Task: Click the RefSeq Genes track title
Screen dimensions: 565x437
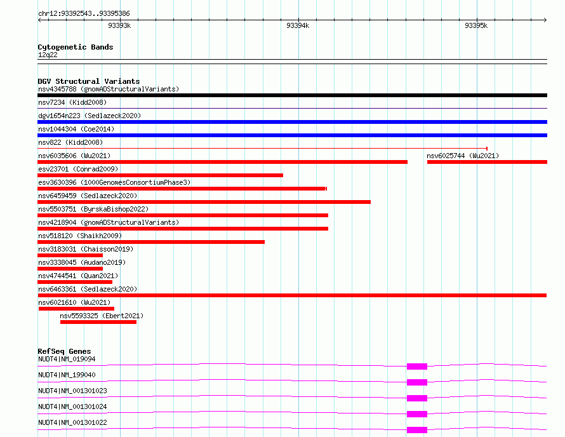Action: (x=64, y=351)
